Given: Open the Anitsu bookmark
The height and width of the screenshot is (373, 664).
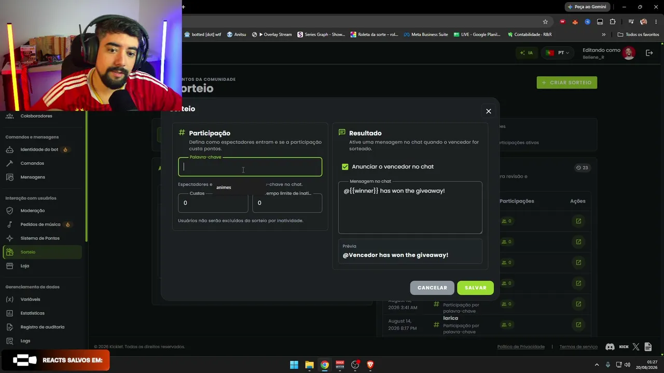Looking at the screenshot, I should click(237, 35).
